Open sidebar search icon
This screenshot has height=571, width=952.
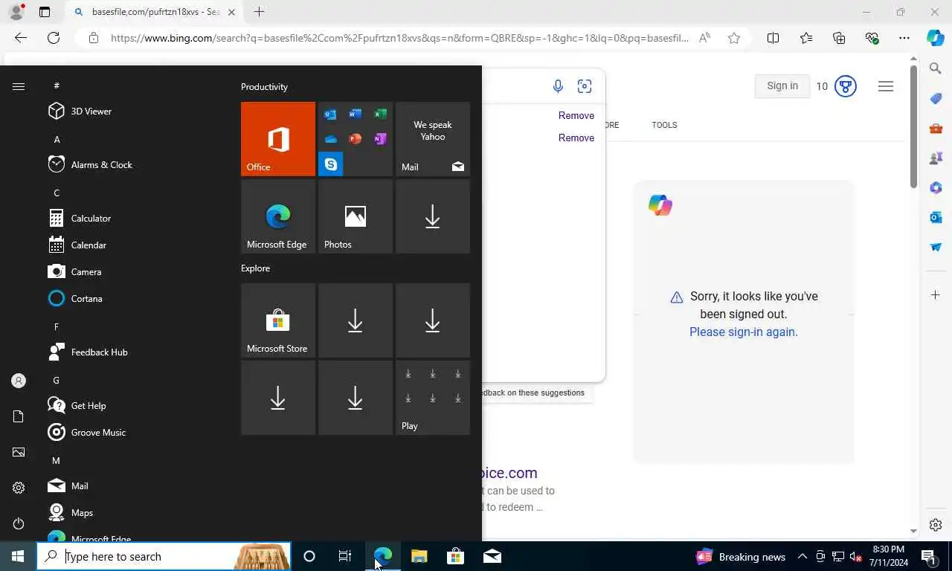(936, 68)
